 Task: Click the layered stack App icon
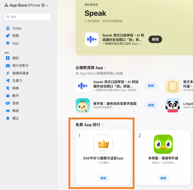click(8, 43)
